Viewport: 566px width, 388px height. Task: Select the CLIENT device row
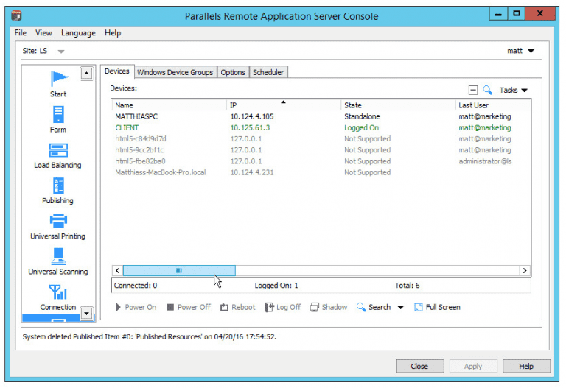pos(321,127)
